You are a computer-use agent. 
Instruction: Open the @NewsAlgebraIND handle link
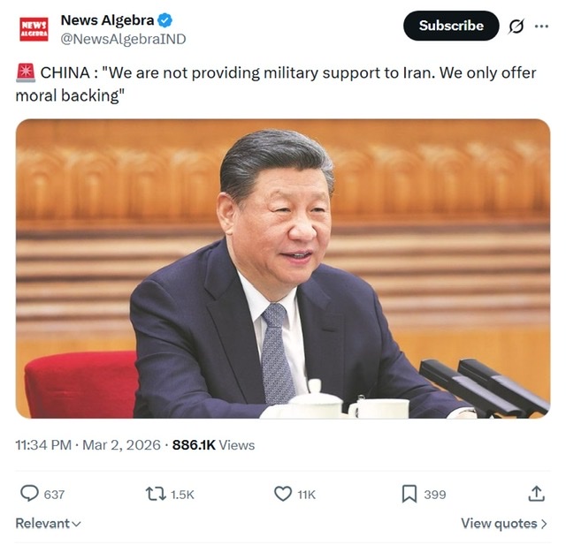click(x=123, y=39)
